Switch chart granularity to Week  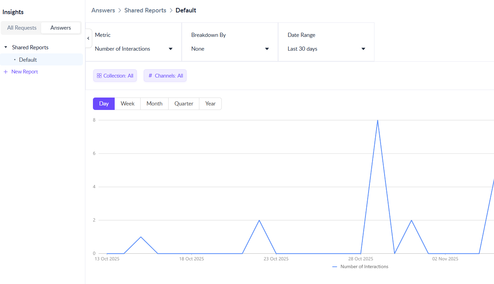tap(127, 104)
